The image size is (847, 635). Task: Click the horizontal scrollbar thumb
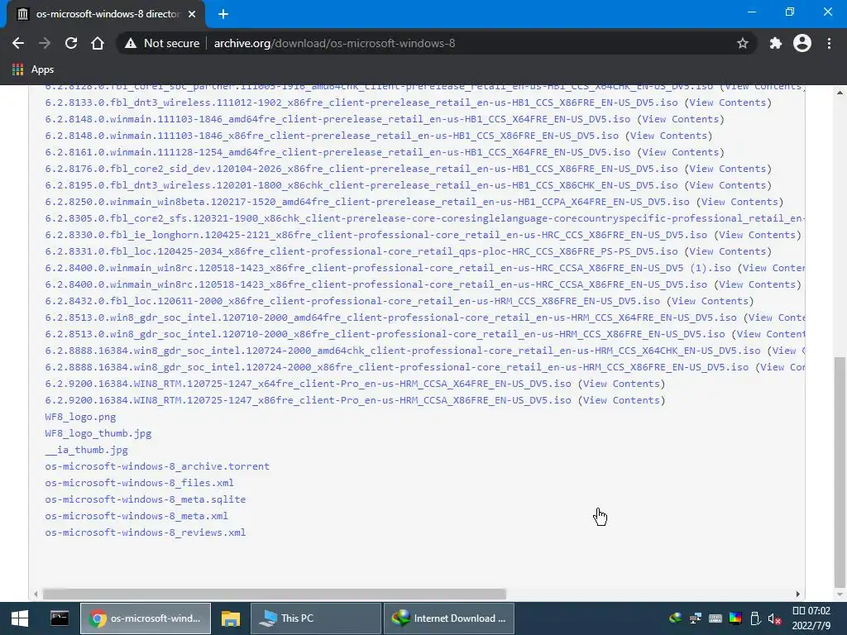pyautogui.click(x=275, y=594)
